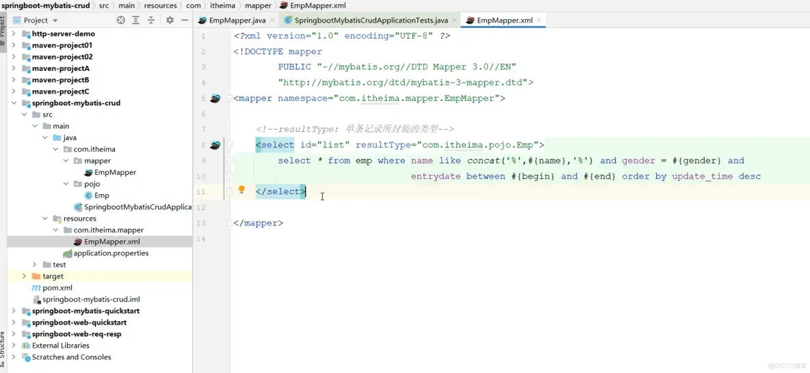Click the update_time column in the SQL
This screenshot has width=810, height=373.
click(x=702, y=176)
